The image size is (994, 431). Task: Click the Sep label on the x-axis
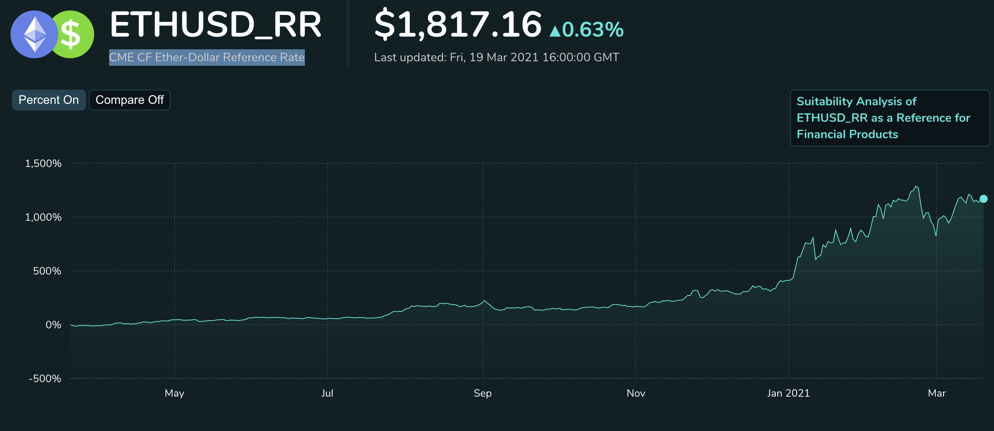pos(483,393)
